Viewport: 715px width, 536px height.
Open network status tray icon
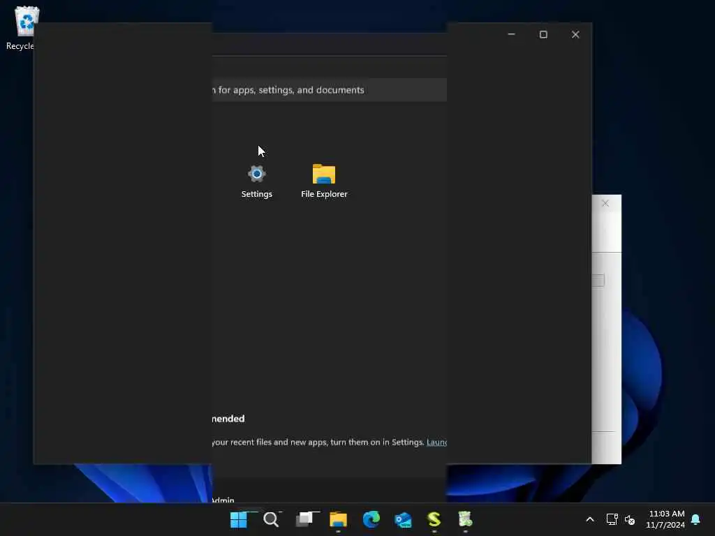(x=612, y=519)
